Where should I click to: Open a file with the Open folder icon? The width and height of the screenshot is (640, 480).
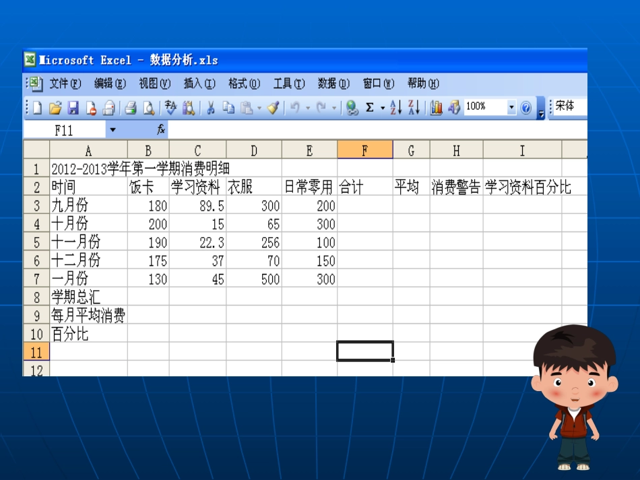pos(55,108)
